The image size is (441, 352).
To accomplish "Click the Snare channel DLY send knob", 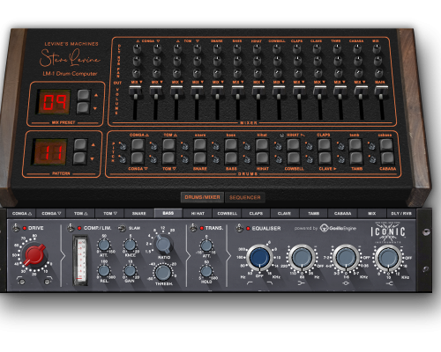I will (218, 49).
